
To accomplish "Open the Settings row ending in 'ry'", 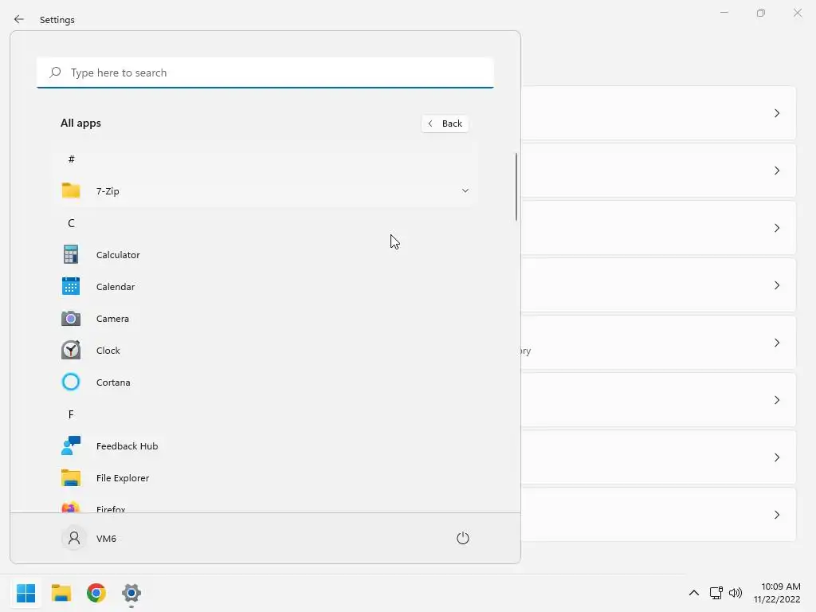I will [659, 343].
